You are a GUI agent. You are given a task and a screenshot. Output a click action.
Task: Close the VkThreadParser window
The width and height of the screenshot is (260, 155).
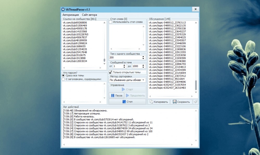tap(195, 9)
